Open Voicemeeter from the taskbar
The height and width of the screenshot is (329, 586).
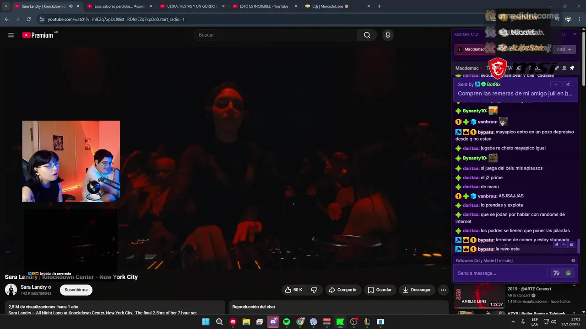coord(327,322)
